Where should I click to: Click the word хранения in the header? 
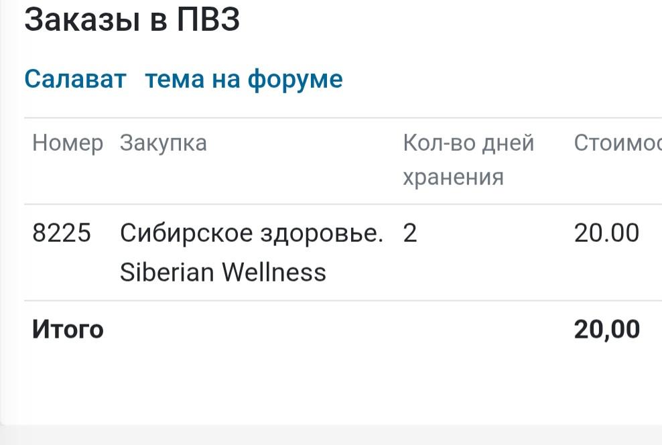pyautogui.click(x=453, y=177)
